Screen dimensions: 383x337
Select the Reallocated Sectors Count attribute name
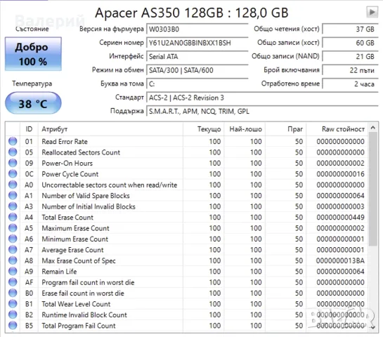click(81, 152)
